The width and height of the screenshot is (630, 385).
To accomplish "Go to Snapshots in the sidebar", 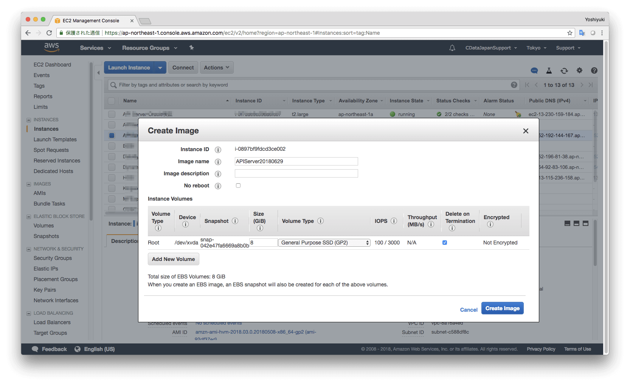I will 46,236.
